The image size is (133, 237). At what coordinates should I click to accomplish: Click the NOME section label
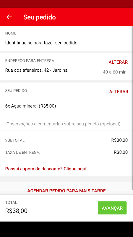(x=11, y=33)
